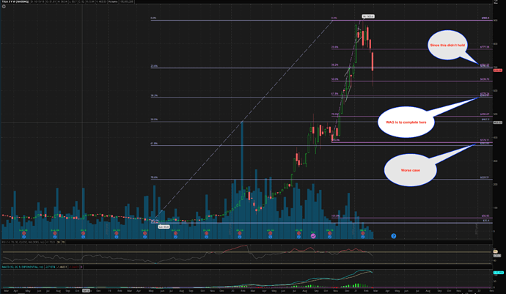Click the red current price tag on the price axis
The image size is (506, 294).
(x=496, y=70)
